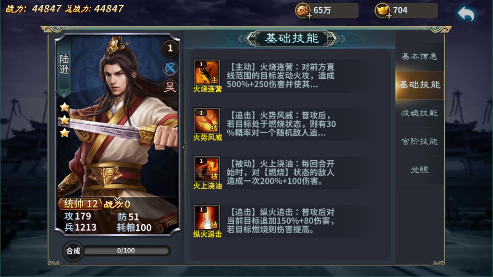The width and height of the screenshot is (493, 277).
Task: Expand the chevron above 战力 0
Action: pos(117,199)
